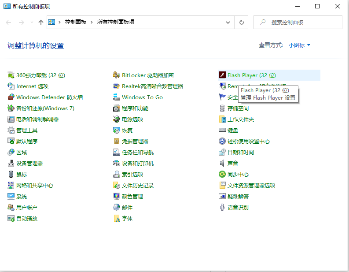Expand chevron after 控制面板 in breadcrumb
The height and width of the screenshot is (272, 349).
click(92, 22)
